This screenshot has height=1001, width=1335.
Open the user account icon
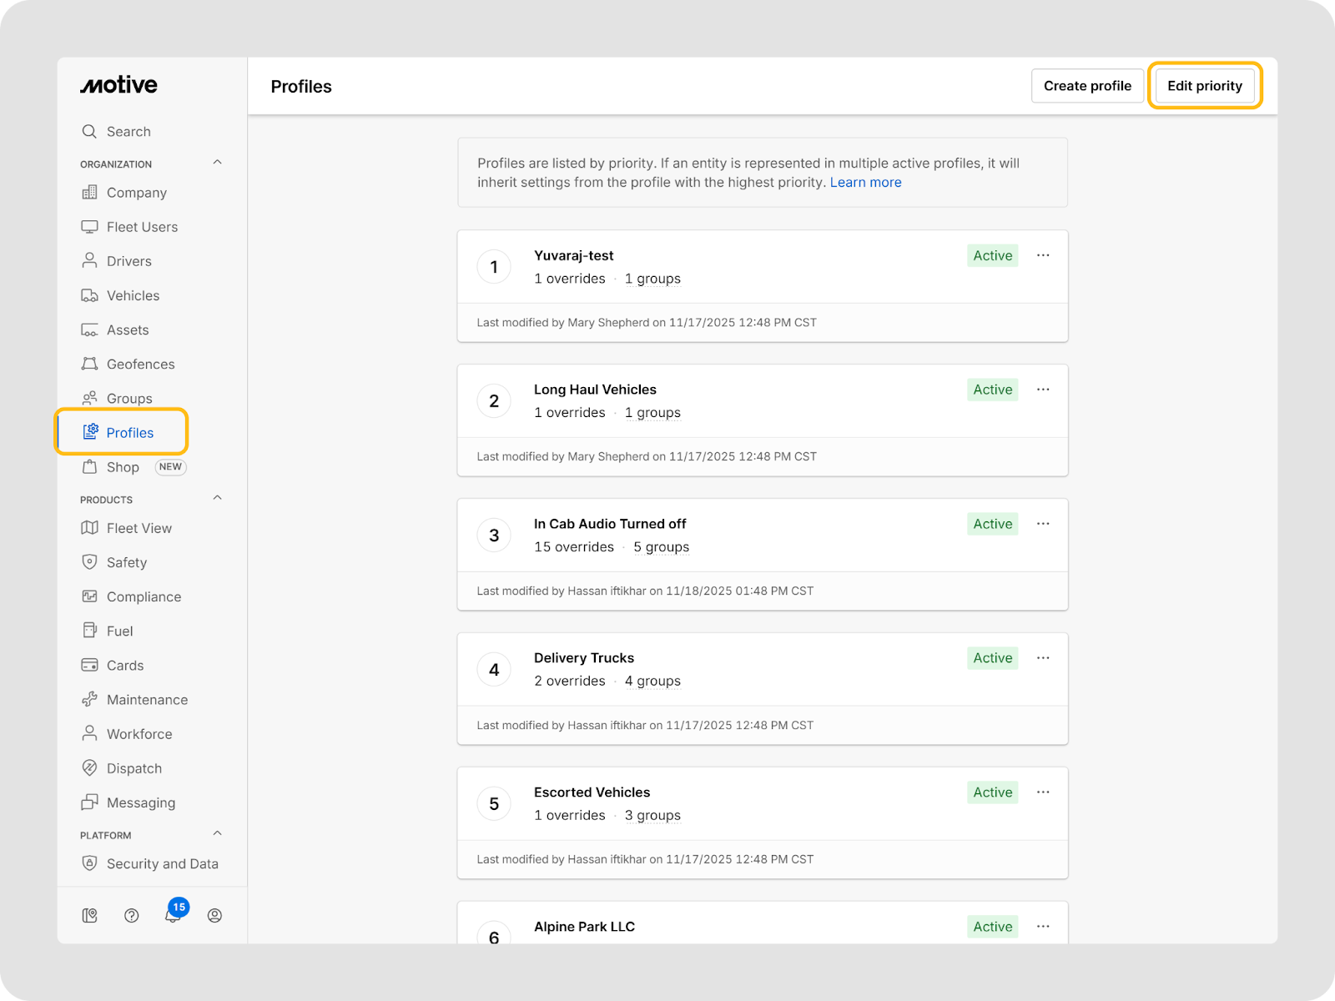coord(214,915)
